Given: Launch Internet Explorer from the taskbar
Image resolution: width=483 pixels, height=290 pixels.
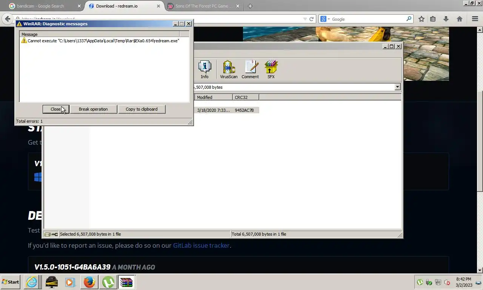Looking at the screenshot, I should click(x=32, y=282).
